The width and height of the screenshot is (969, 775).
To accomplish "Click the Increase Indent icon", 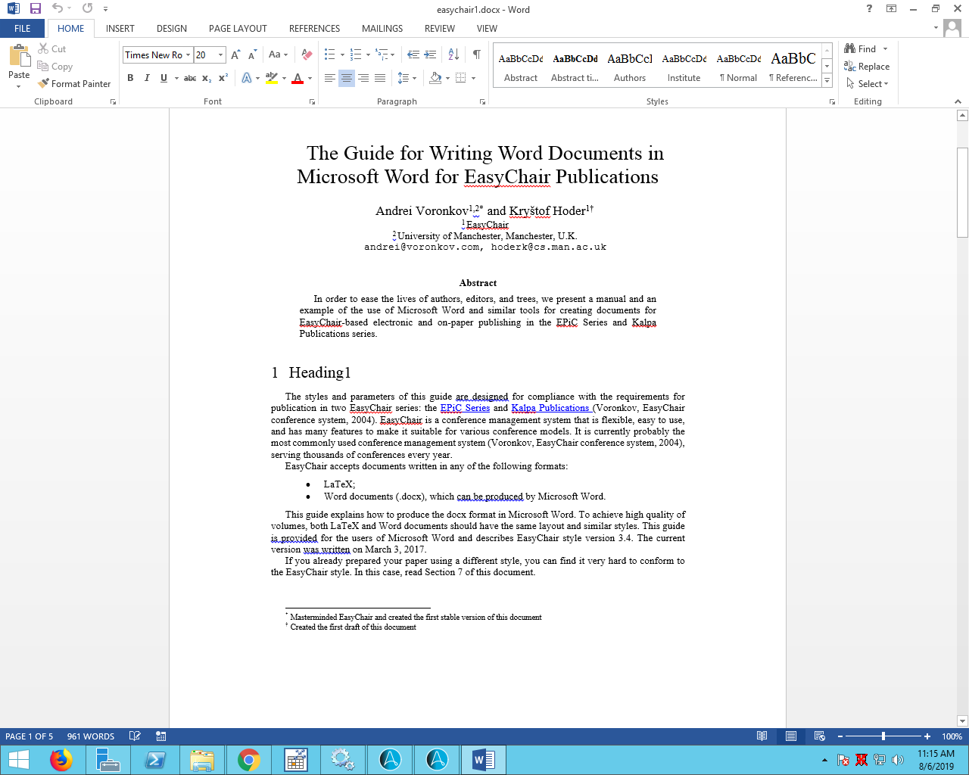I will [430, 54].
